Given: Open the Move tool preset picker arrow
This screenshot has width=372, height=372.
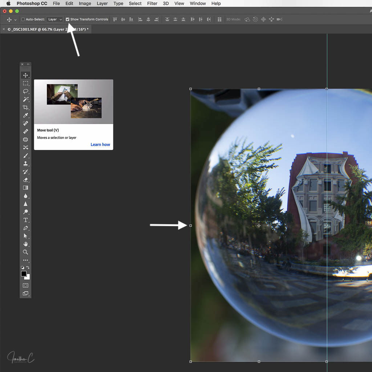Looking at the screenshot, I should 15,20.
